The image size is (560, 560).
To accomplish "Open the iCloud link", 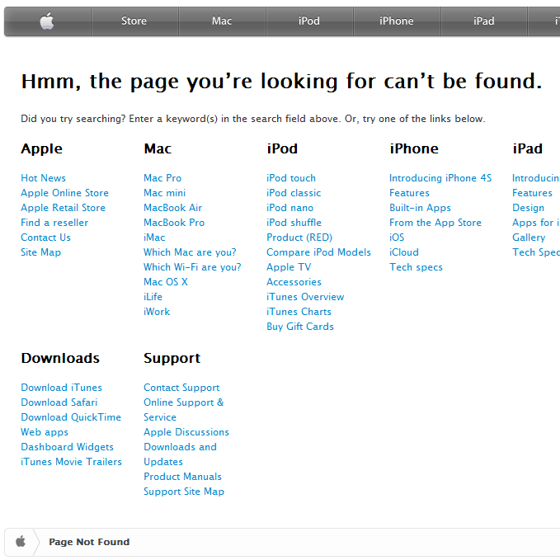I will pyautogui.click(x=404, y=252).
